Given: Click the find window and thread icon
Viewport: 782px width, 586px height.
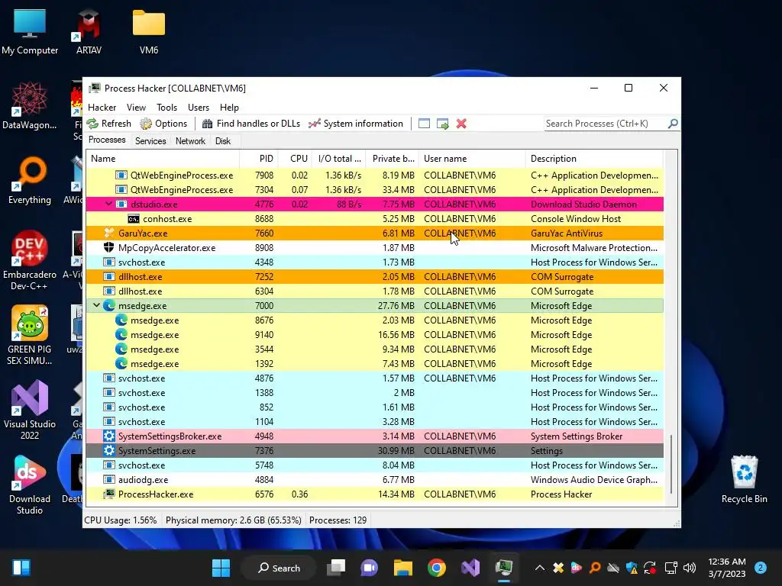Looking at the screenshot, I should tap(442, 124).
